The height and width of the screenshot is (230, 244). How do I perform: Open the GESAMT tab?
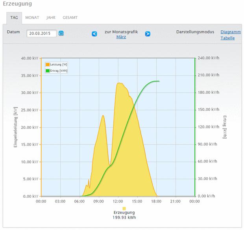click(x=70, y=18)
